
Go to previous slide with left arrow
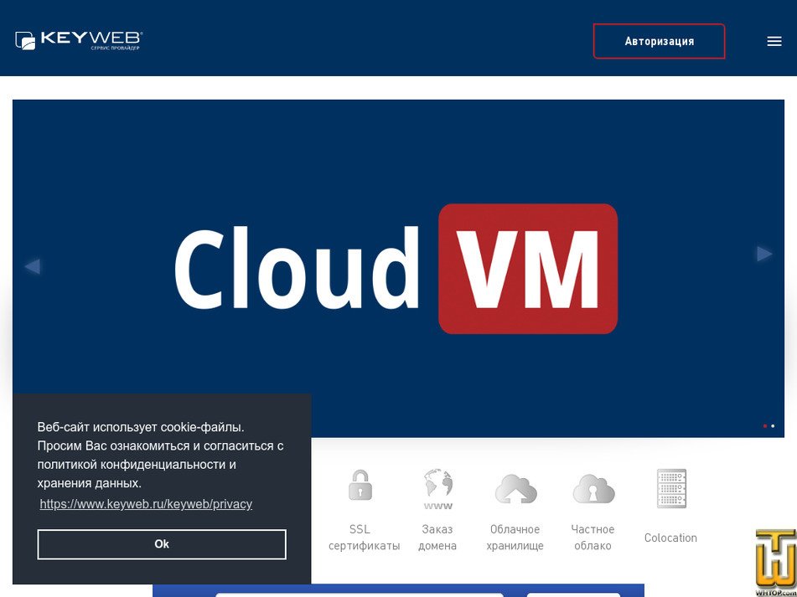(x=32, y=266)
